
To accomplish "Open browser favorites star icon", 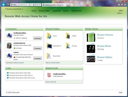I will point(122,5).
